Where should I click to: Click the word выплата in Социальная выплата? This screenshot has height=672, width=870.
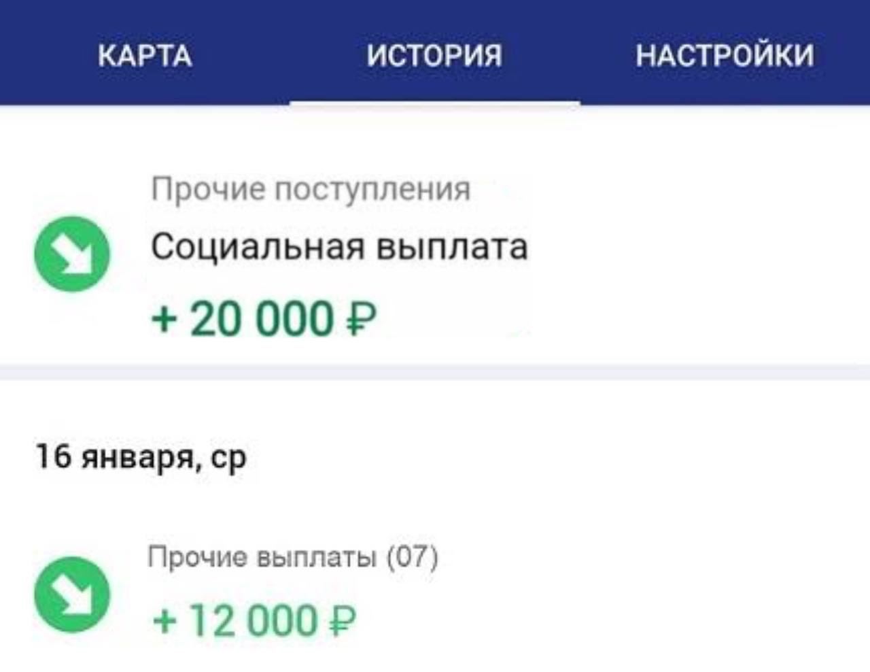[452, 246]
